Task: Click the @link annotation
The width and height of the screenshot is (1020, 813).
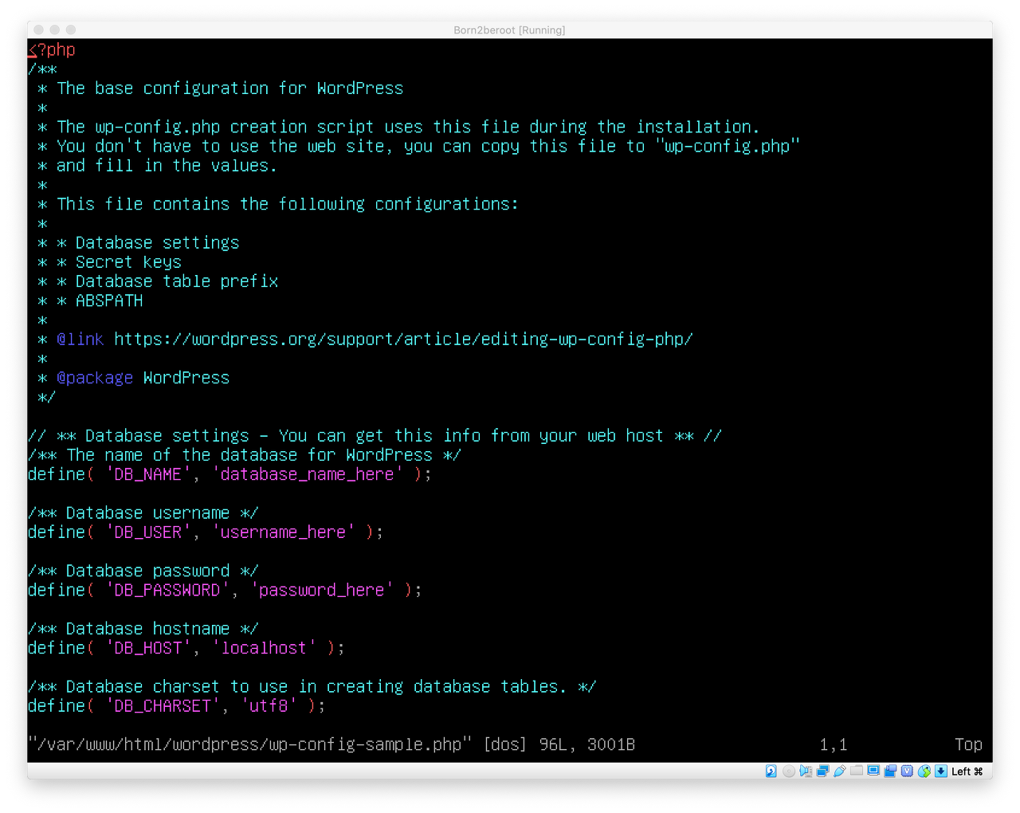Action: [80, 340]
